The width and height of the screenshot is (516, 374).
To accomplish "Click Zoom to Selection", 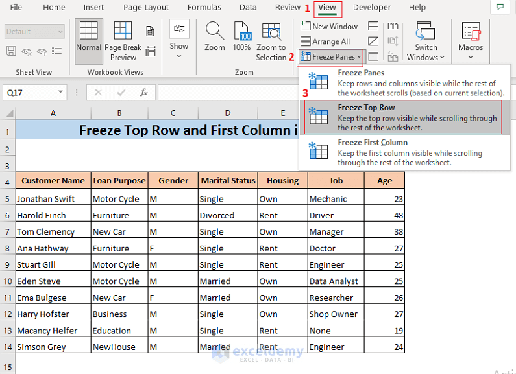I will pos(271,41).
